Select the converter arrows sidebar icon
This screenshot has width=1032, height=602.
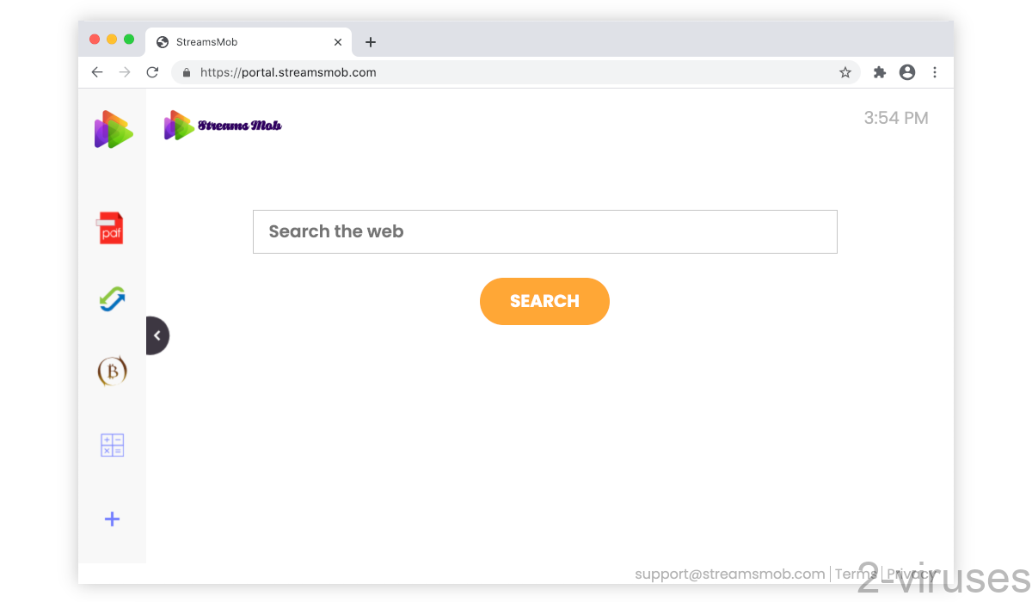coord(112,298)
